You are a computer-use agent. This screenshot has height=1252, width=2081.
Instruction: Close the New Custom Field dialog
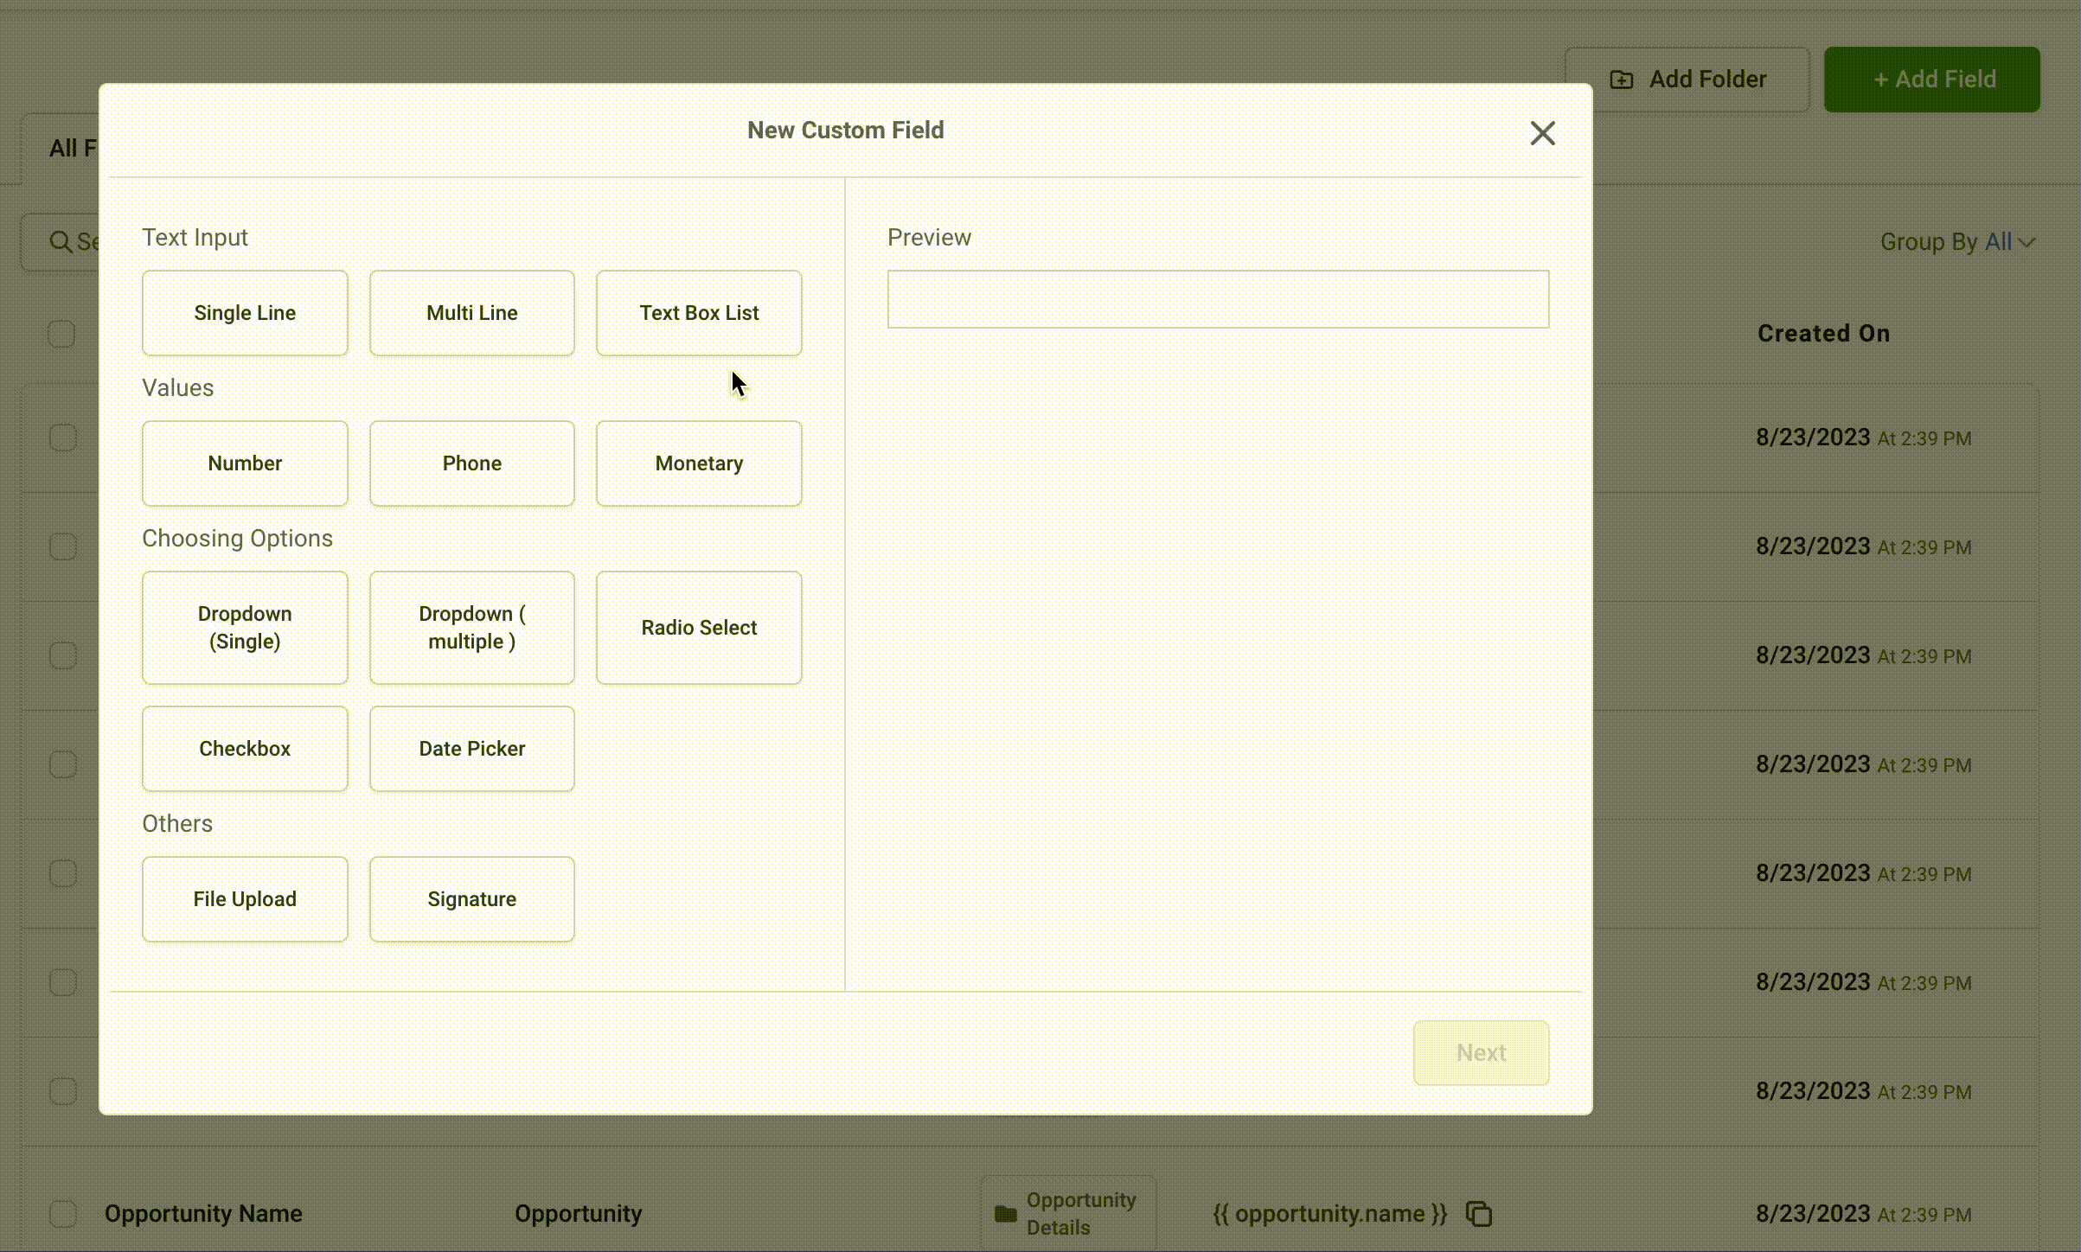tap(1542, 133)
